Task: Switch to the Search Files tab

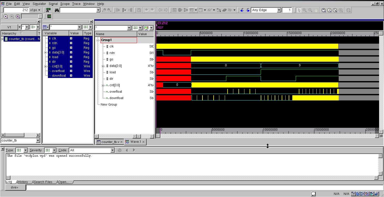Action: coord(43,182)
